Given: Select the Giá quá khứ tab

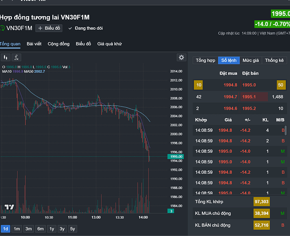Looking at the screenshot, I should pos(110,44).
